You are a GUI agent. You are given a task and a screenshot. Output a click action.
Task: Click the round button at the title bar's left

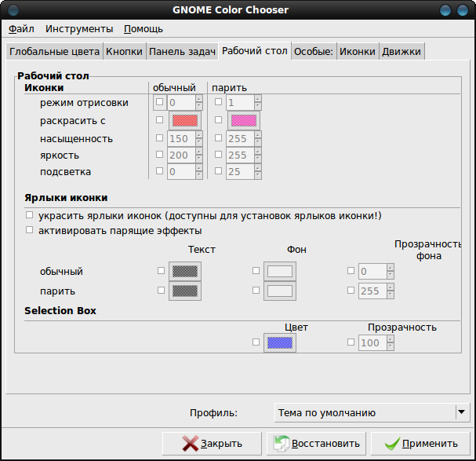point(13,9)
